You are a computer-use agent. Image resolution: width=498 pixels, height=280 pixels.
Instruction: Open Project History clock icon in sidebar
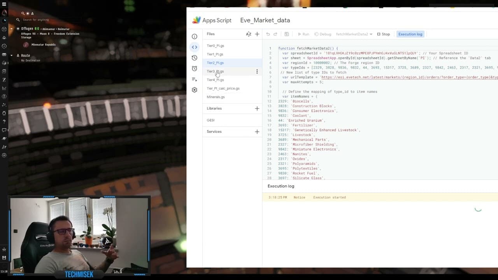click(x=195, y=58)
